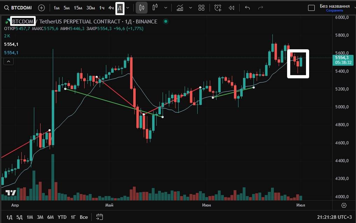
Task: Undo the last chart action
Action: pos(248,8)
